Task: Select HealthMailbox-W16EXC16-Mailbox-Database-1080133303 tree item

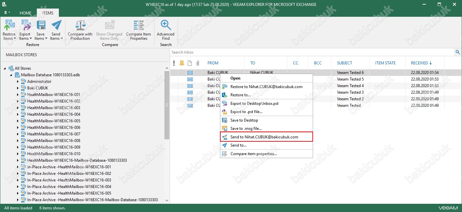Action: [x=77, y=160]
